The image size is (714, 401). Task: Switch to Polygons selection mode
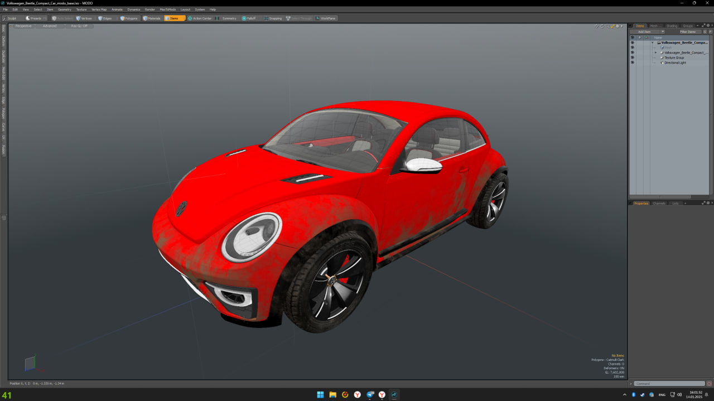[129, 18]
